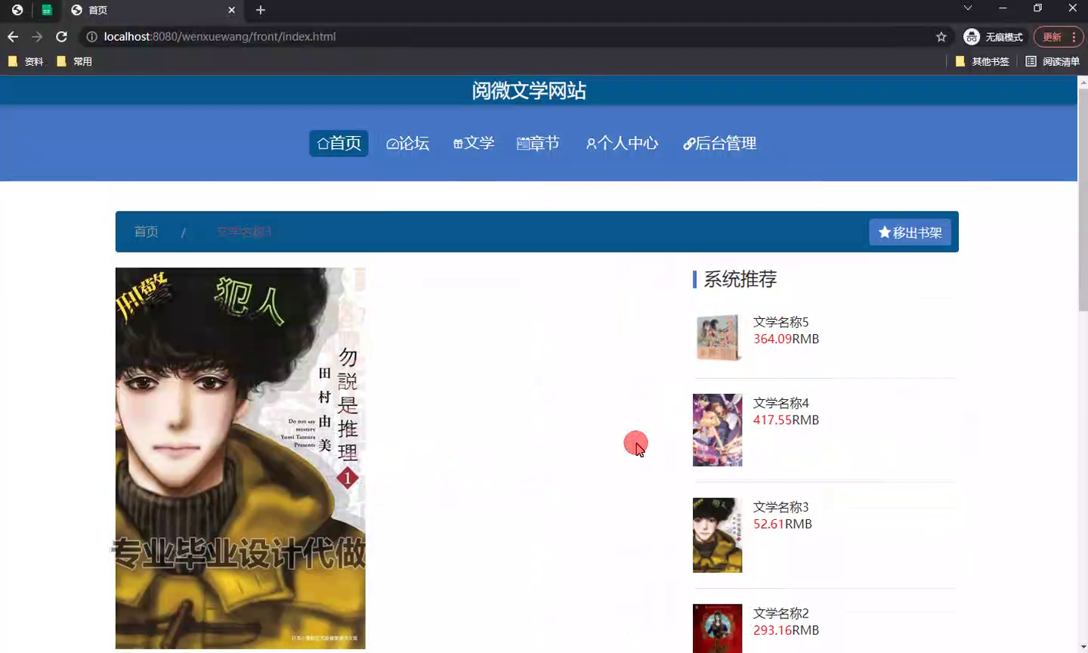The width and height of the screenshot is (1088, 653).
Task: Bookmark this page with the star icon
Action: [941, 36]
